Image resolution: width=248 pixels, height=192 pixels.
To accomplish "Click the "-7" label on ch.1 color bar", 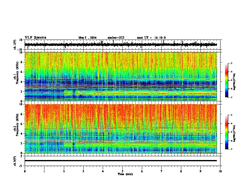I will [231, 97].
